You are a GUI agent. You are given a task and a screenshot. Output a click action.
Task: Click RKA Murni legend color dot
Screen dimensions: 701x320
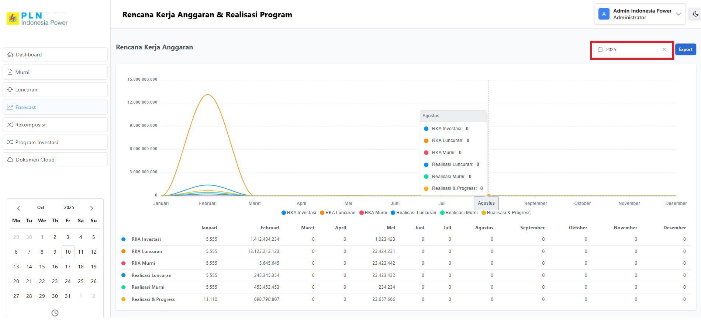362,213
